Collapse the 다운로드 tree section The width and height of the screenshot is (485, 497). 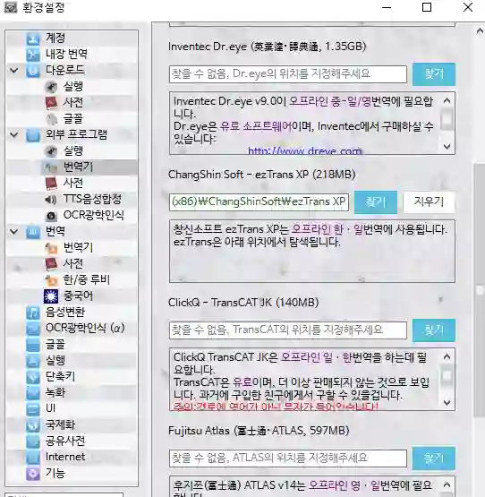tap(14, 71)
